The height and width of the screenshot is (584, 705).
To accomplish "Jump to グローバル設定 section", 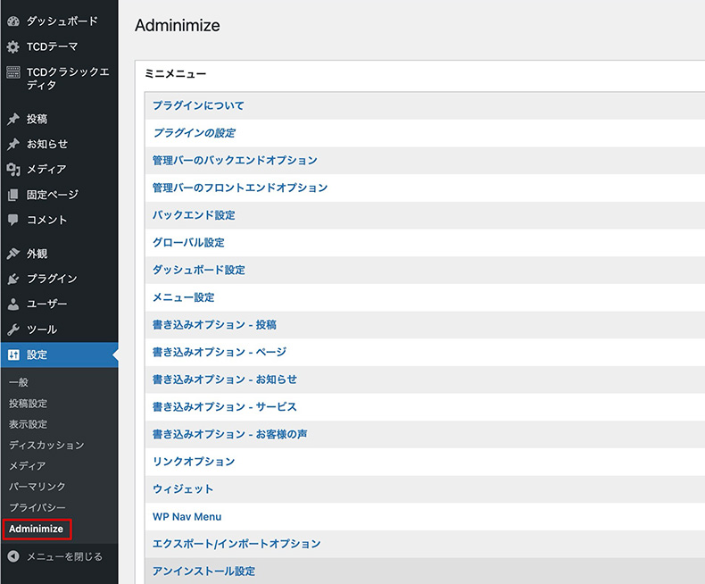I will [188, 242].
